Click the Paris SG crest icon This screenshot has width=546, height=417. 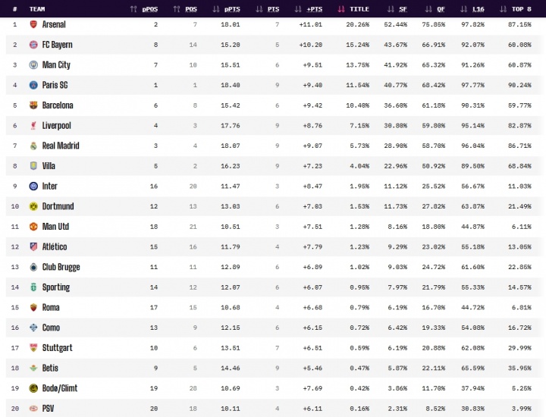pos(33,85)
